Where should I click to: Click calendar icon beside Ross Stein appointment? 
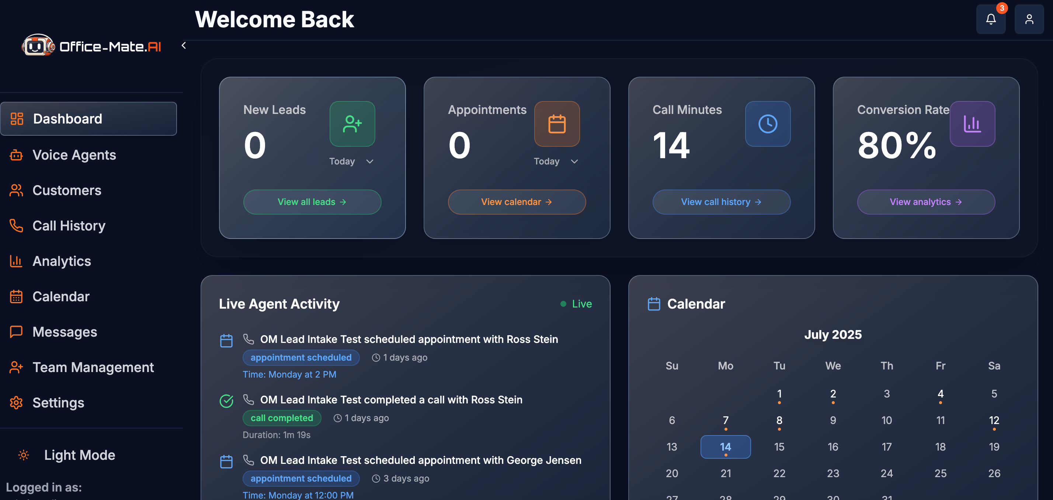[226, 341]
